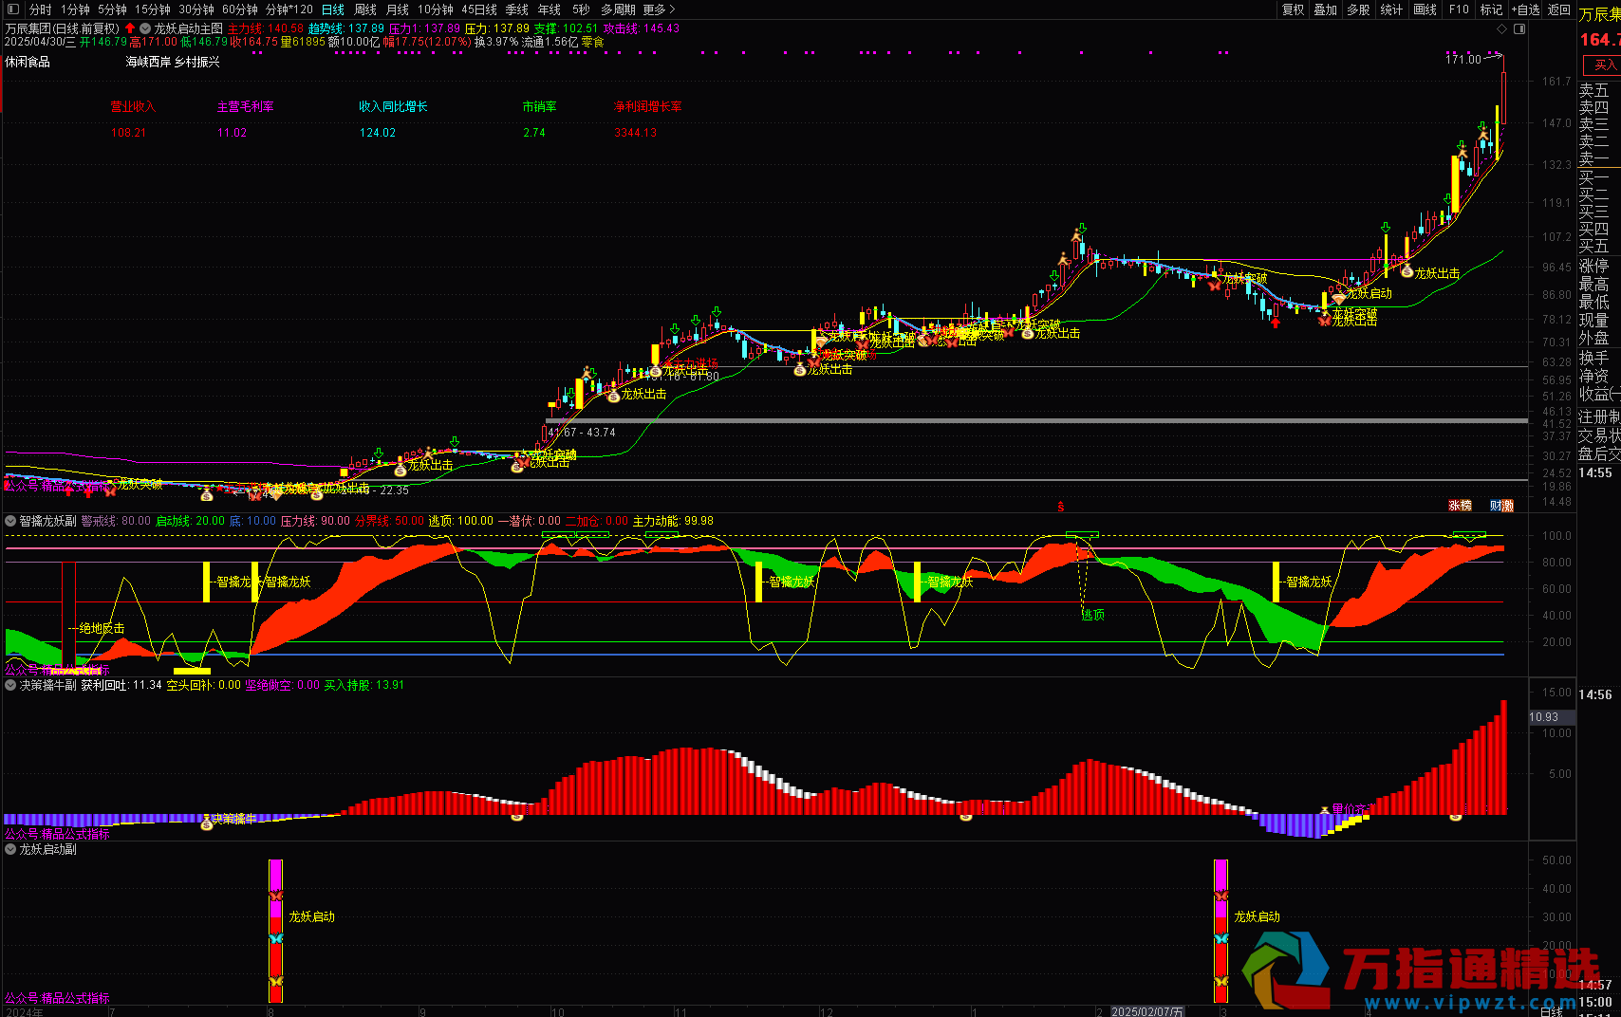
Task: Toggle the left sidebar panel icon
Action: point(12,9)
